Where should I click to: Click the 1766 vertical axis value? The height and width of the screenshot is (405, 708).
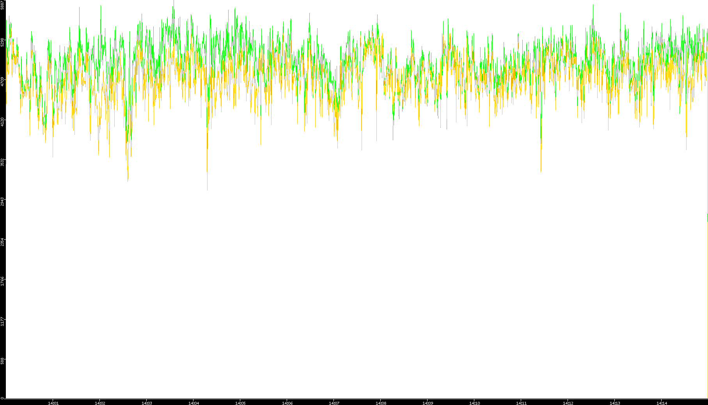2,281
